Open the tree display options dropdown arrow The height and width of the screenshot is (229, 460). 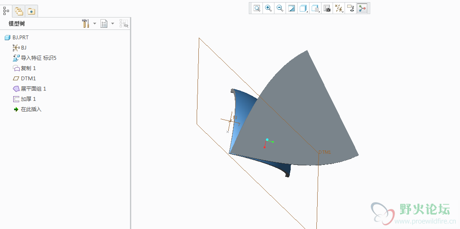click(113, 23)
